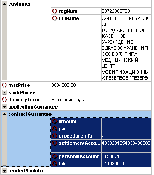154x175 pixels.
Task: Click the maxPrice value 3004800.00
Action: [64, 85]
